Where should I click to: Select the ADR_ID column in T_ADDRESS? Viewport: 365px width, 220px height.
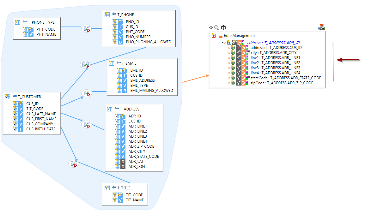pos(135,116)
